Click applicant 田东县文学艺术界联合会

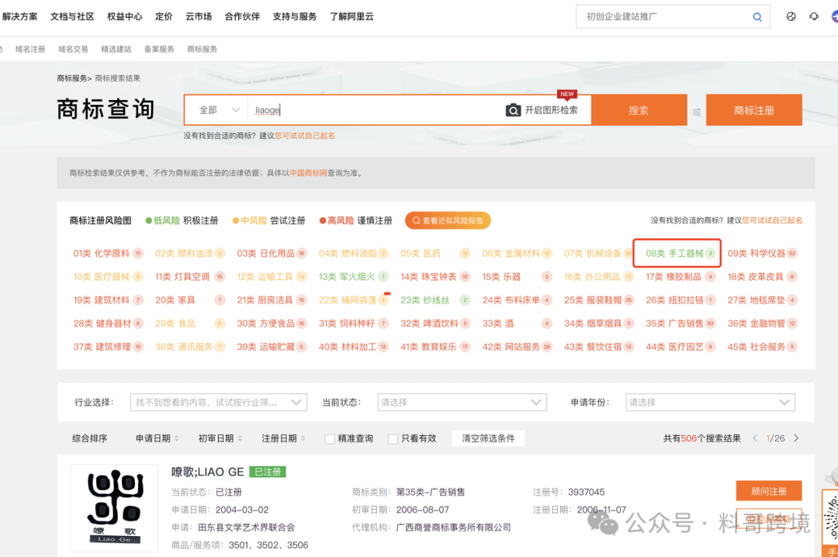[247, 527]
